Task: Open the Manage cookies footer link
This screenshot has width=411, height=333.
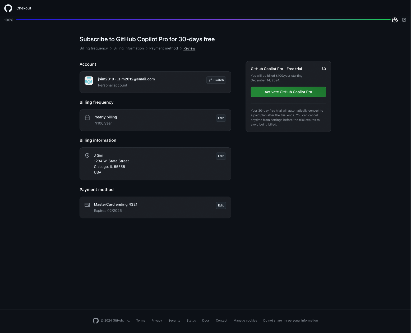Action: pos(245,321)
